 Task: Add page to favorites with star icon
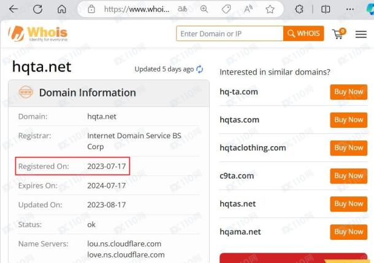(x=270, y=9)
